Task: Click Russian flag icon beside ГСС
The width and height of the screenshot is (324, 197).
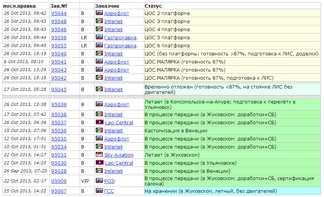Action: [99, 190]
